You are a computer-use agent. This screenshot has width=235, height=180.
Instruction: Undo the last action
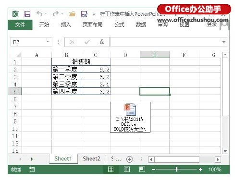[39, 14]
